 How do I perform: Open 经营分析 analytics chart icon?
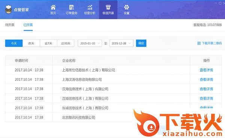pyautogui.click(x=90, y=7)
